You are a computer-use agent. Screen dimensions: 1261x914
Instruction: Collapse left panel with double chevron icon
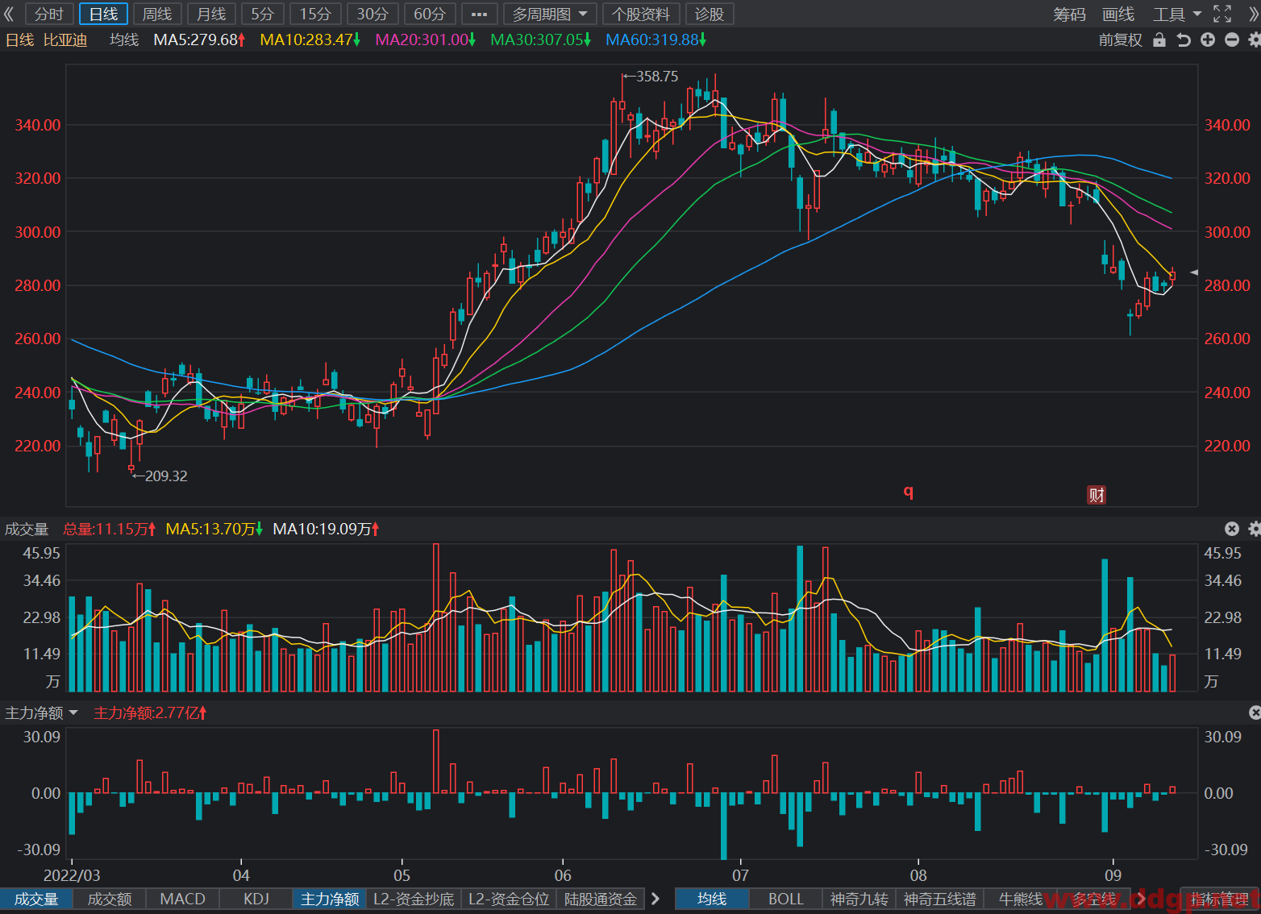pyautogui.click(x=9, y=14)
